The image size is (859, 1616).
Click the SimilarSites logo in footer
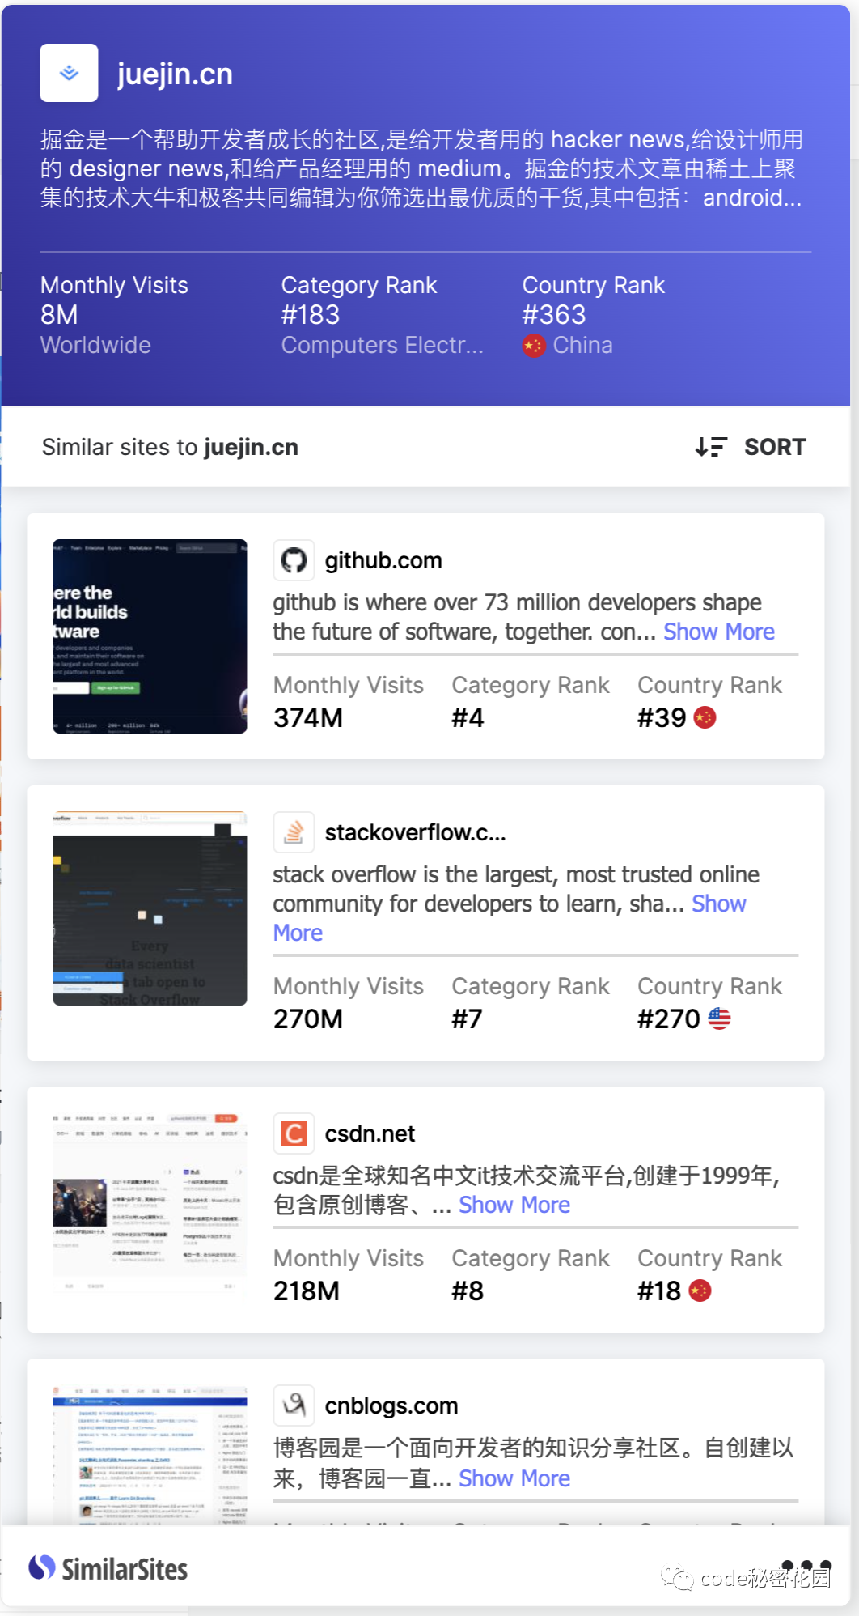click(x=108, y=1569)
